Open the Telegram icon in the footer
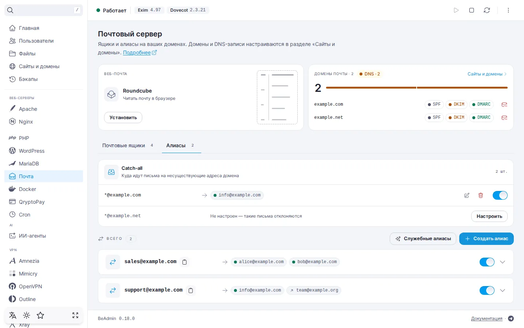This screenshot has height=328, width=524. click(511, 319)
